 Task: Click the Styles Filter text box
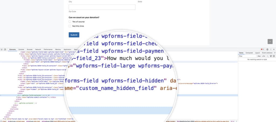247,56
